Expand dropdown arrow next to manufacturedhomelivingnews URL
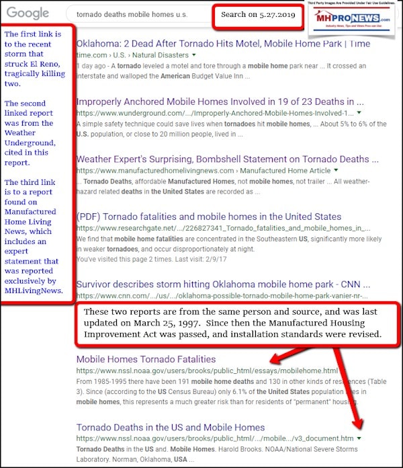Image resolution: width=403 pixels, height=468 pixels. click(337, 170)
